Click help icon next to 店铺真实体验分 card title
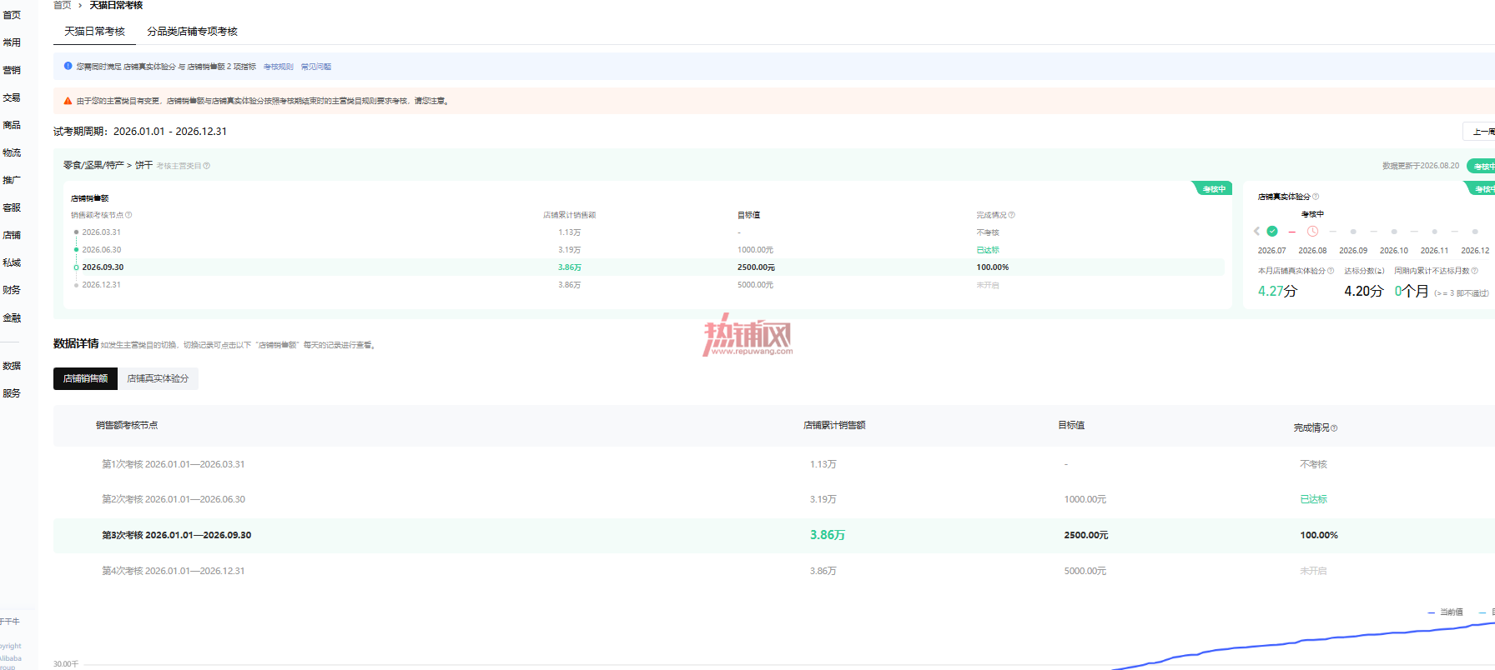Screen dimensions: 1495x670 coord(1316,197)
